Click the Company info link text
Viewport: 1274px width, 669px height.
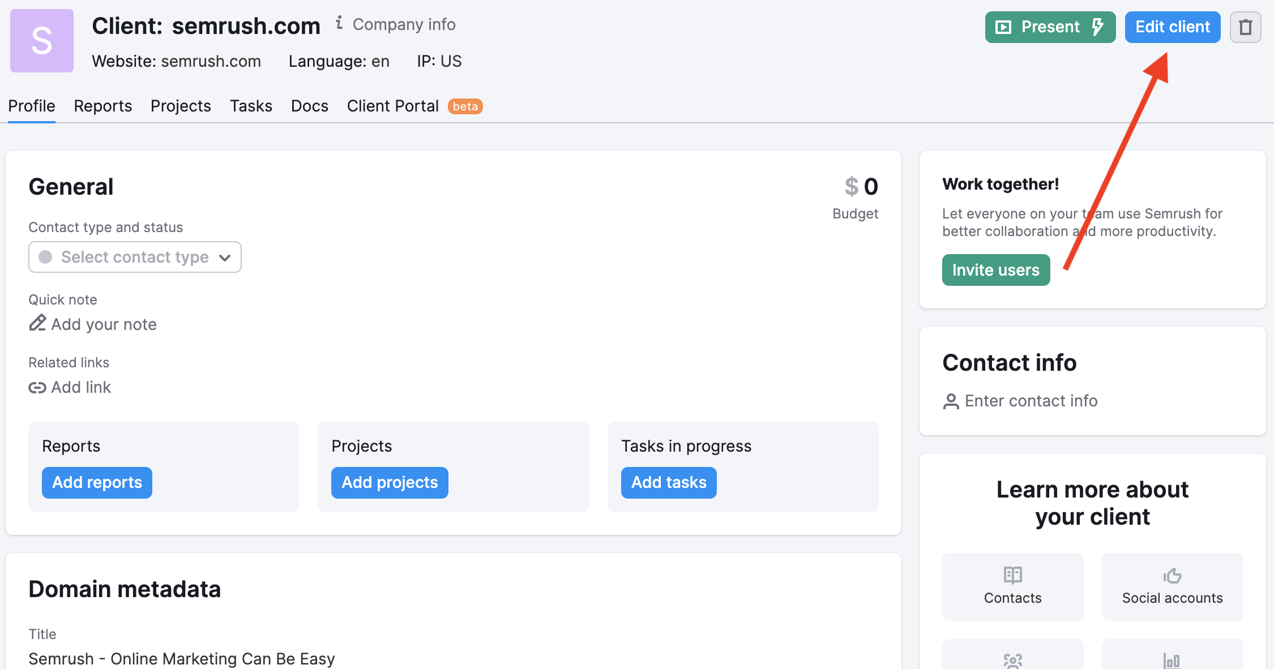(404, 24)
